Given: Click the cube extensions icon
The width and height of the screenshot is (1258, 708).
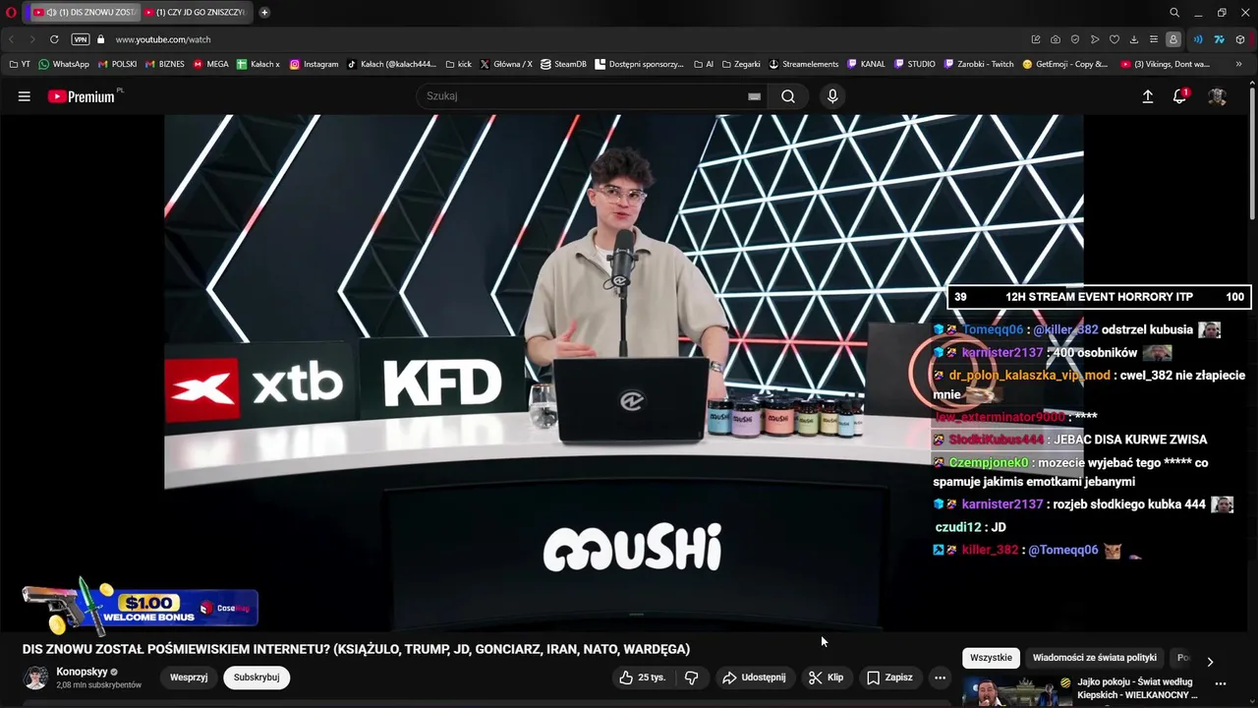Looking at the screenshot, I should point(1240,39).
